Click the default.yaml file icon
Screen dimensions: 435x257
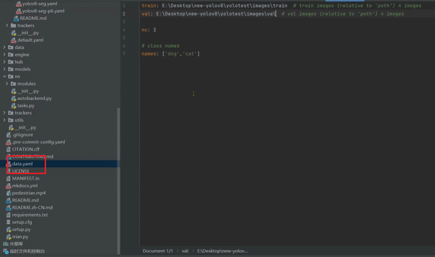[x=14, y=40]
